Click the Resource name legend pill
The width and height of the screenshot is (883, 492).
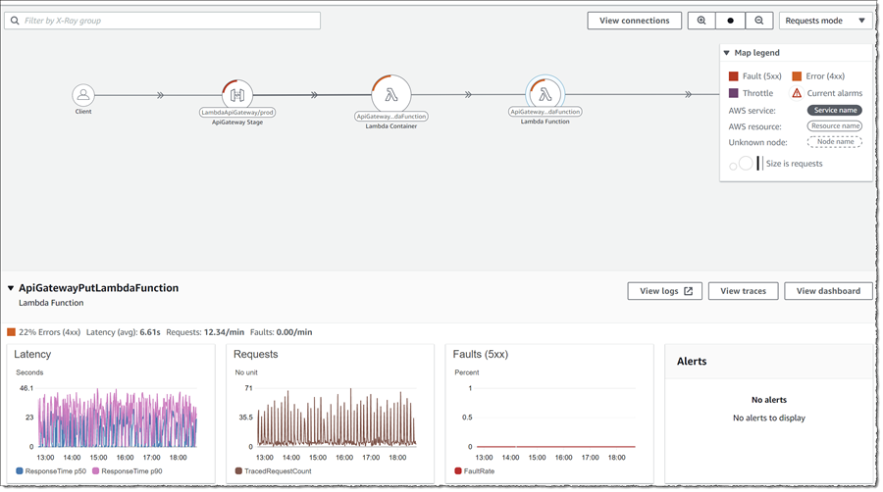click(835, 126)
